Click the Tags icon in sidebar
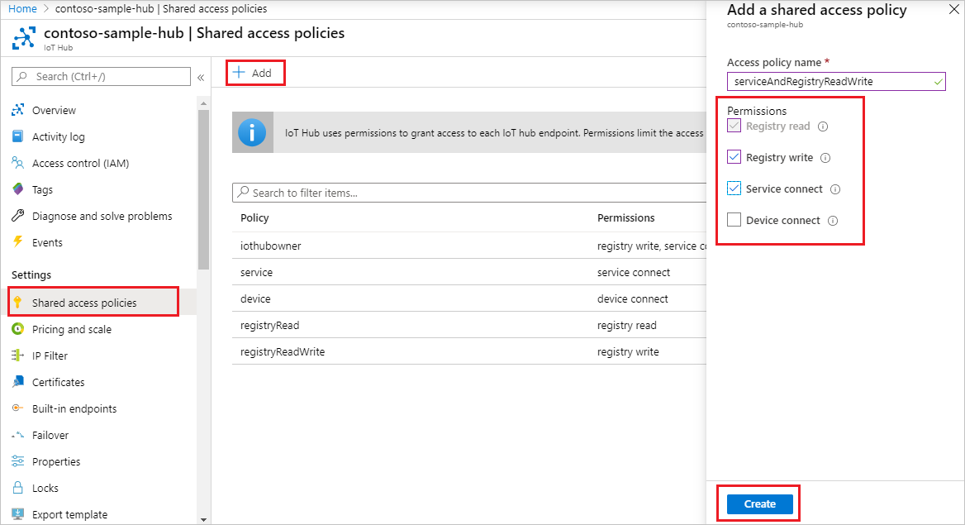This screenshot has width=965, height=525. pyautogui.click(x=18, y=189)
